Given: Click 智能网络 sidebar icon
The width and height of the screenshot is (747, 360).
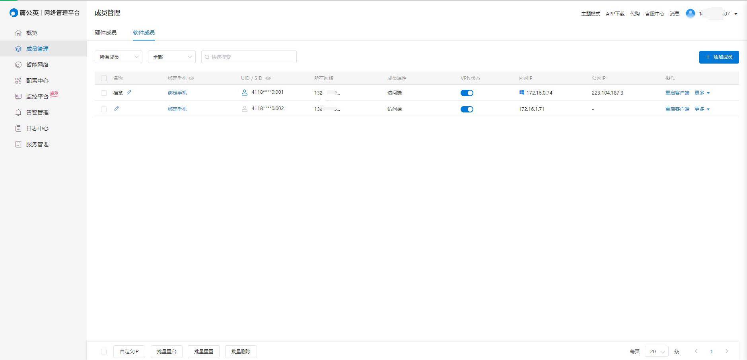Looking at the screenshot, I should pos(18,65).
